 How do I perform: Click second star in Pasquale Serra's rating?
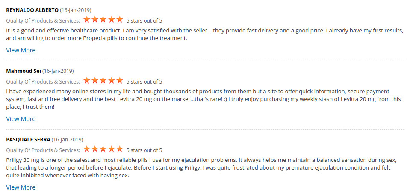[95, 150]
